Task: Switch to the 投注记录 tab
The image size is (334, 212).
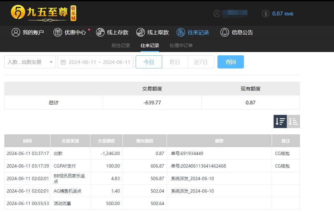Action: (121, 46)
